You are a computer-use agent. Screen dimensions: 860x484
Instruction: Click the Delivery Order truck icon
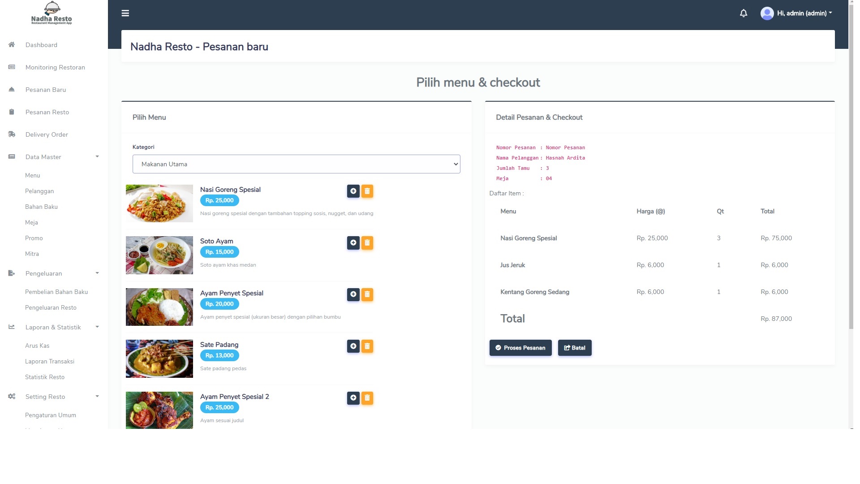click(x=12, y=134)
